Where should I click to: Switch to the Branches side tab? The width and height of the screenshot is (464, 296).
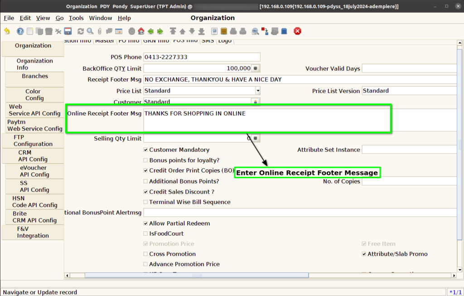coord(34,79)
